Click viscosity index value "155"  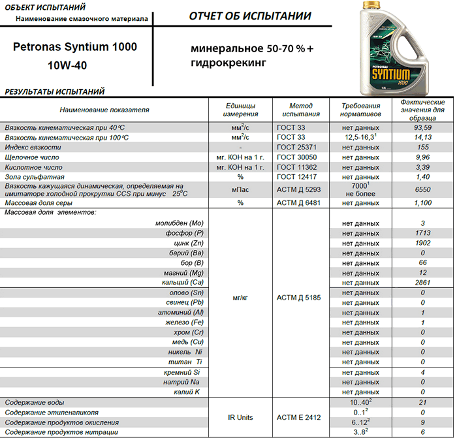(x=423, y=147)
